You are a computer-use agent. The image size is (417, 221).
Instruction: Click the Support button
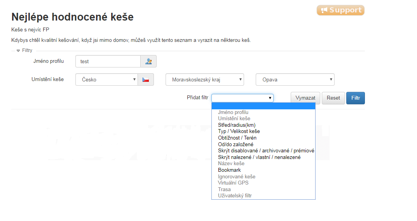pyautogui.click(x=340, y=10)
